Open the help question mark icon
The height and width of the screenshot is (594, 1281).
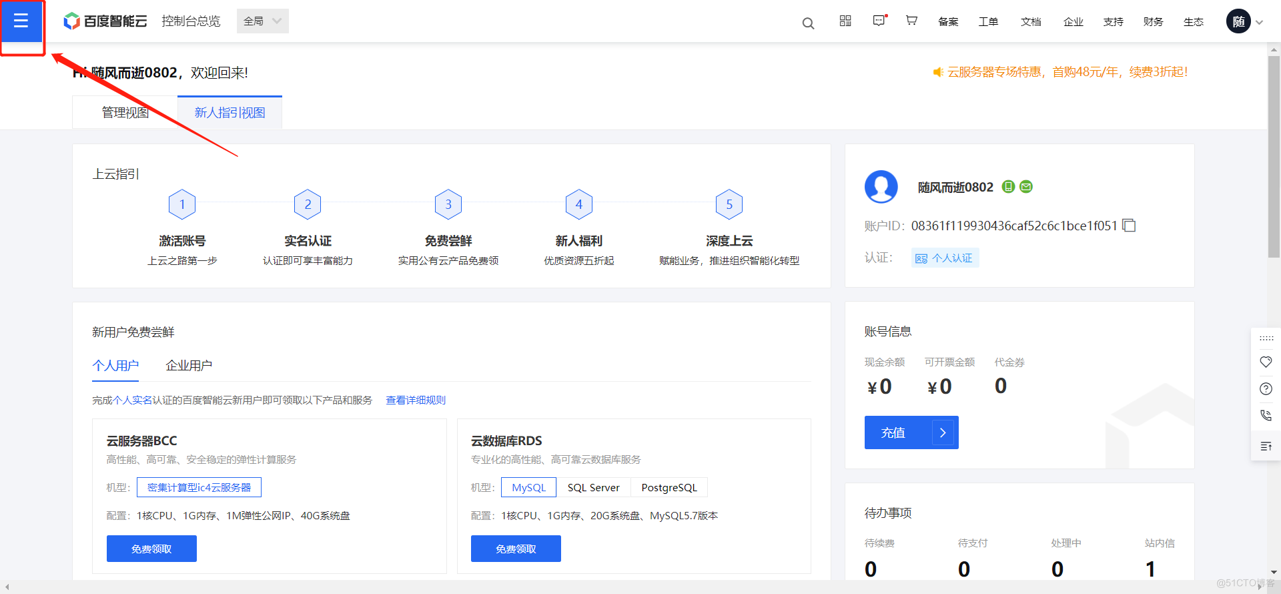point(1266,388)
